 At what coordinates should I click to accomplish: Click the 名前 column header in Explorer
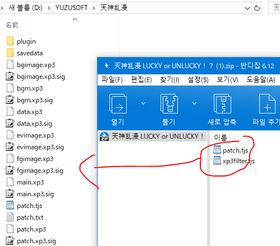click(12, 25)
